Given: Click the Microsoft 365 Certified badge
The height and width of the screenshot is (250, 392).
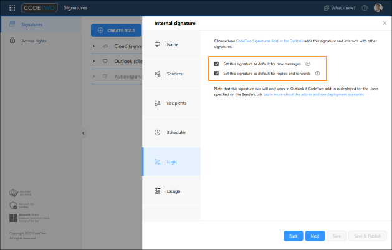Looking at the screenshot, I should (x=21, y=206).
